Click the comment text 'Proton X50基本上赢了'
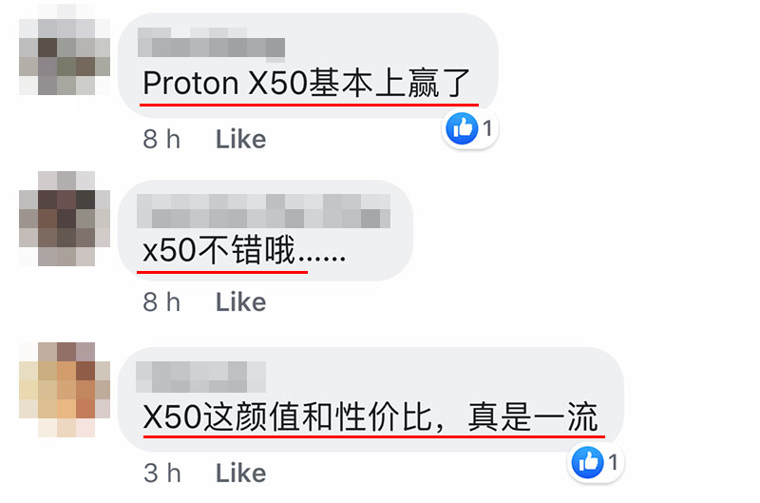Viewport: 760px width, 503px height. [x=306, y=83]
